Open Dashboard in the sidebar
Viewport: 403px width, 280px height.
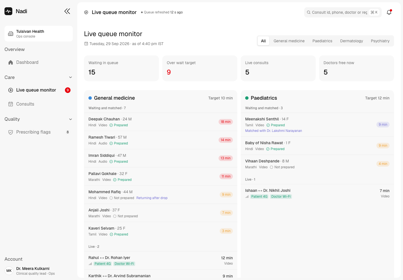pyautogui.click(x=39, y=62)
